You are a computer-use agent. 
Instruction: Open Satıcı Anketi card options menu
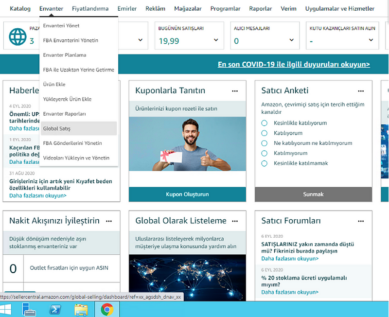point(361,91)
